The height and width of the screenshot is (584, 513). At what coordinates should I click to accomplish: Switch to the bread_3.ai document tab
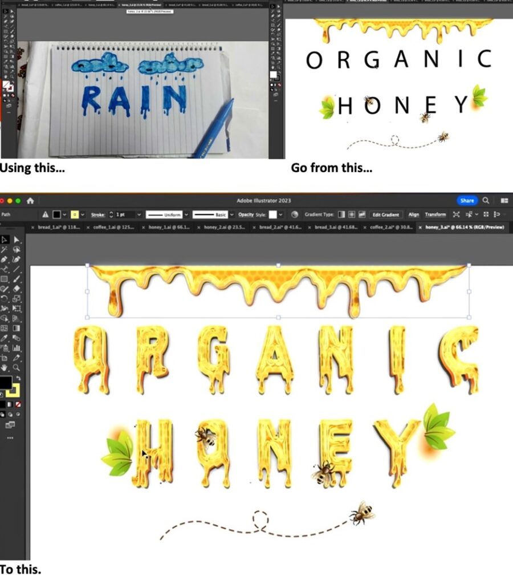click(x=335, y=227)
